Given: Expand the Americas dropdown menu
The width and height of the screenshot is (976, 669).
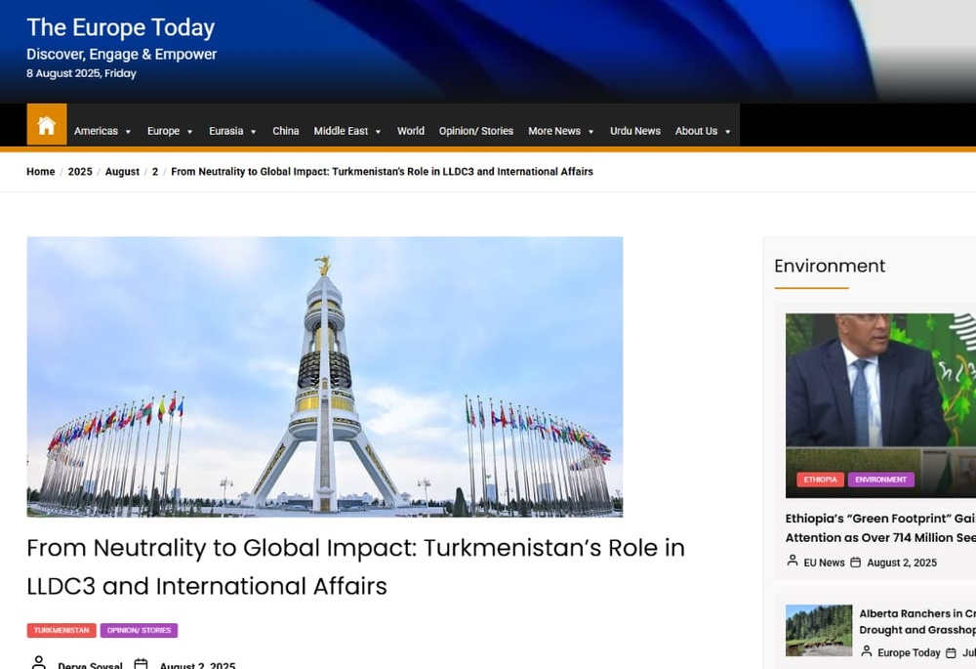Looking at the screenshot, I should coord(102,131).
